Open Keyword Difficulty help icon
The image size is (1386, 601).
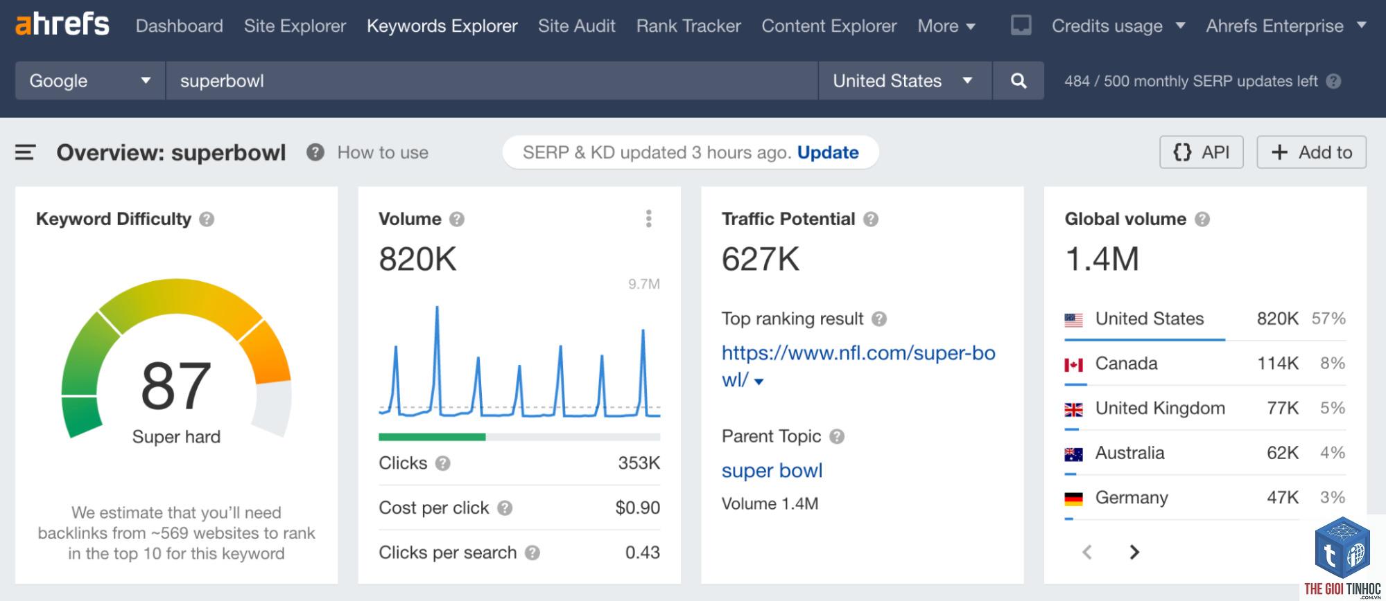pos(207,219)
